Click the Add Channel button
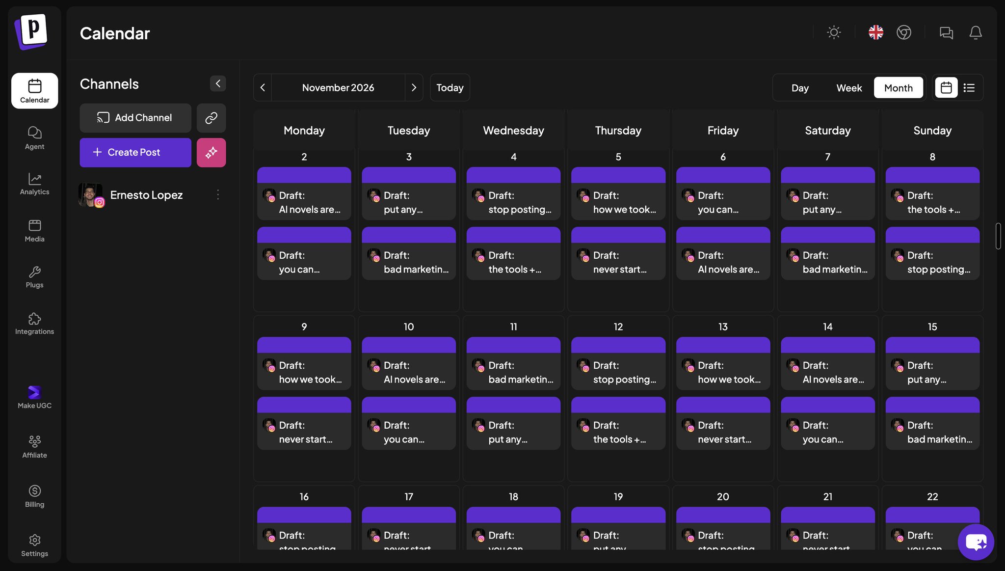Image resolution: width=1005 pixels, height=571 pixels. (135, 118)
